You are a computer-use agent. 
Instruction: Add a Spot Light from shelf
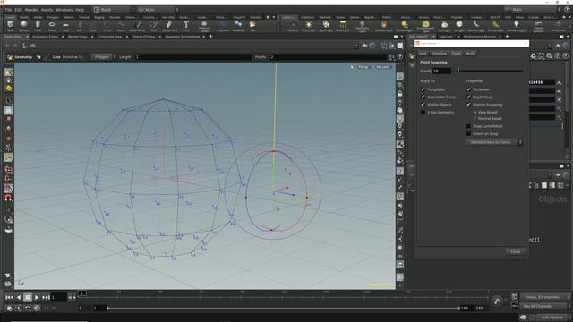click(326, 26)
